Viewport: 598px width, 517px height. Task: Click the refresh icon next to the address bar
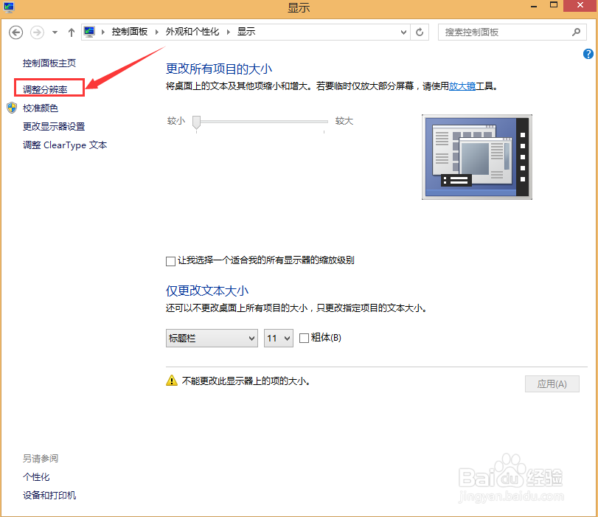pyautogui.click(x=420, y=32)
